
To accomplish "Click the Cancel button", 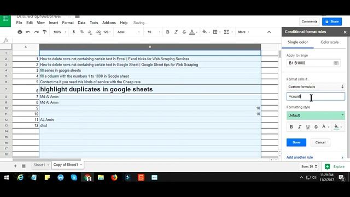I will (320, 142).
